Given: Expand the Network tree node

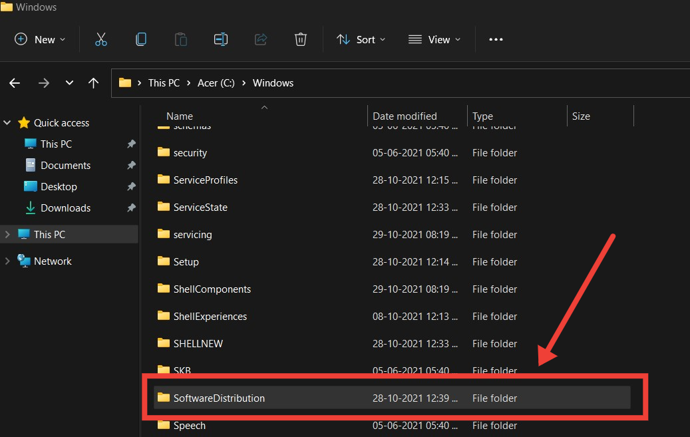Looking at the screenshot, I should [8, 261].
